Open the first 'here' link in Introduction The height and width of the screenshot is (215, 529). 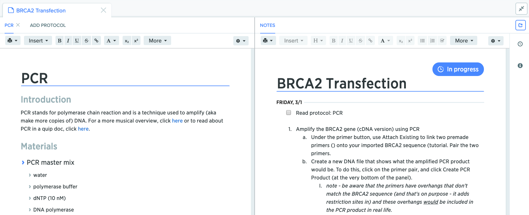tap(177, 121)
